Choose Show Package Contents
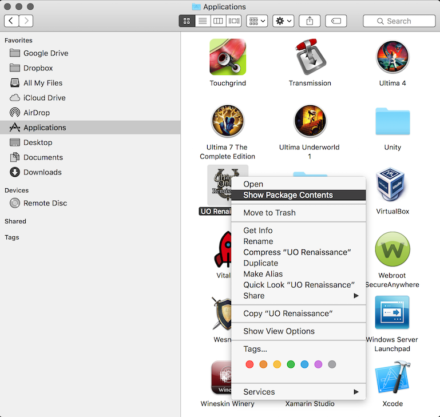The width and height of the screenshot is (440, 417). click(x=298, y=195)
